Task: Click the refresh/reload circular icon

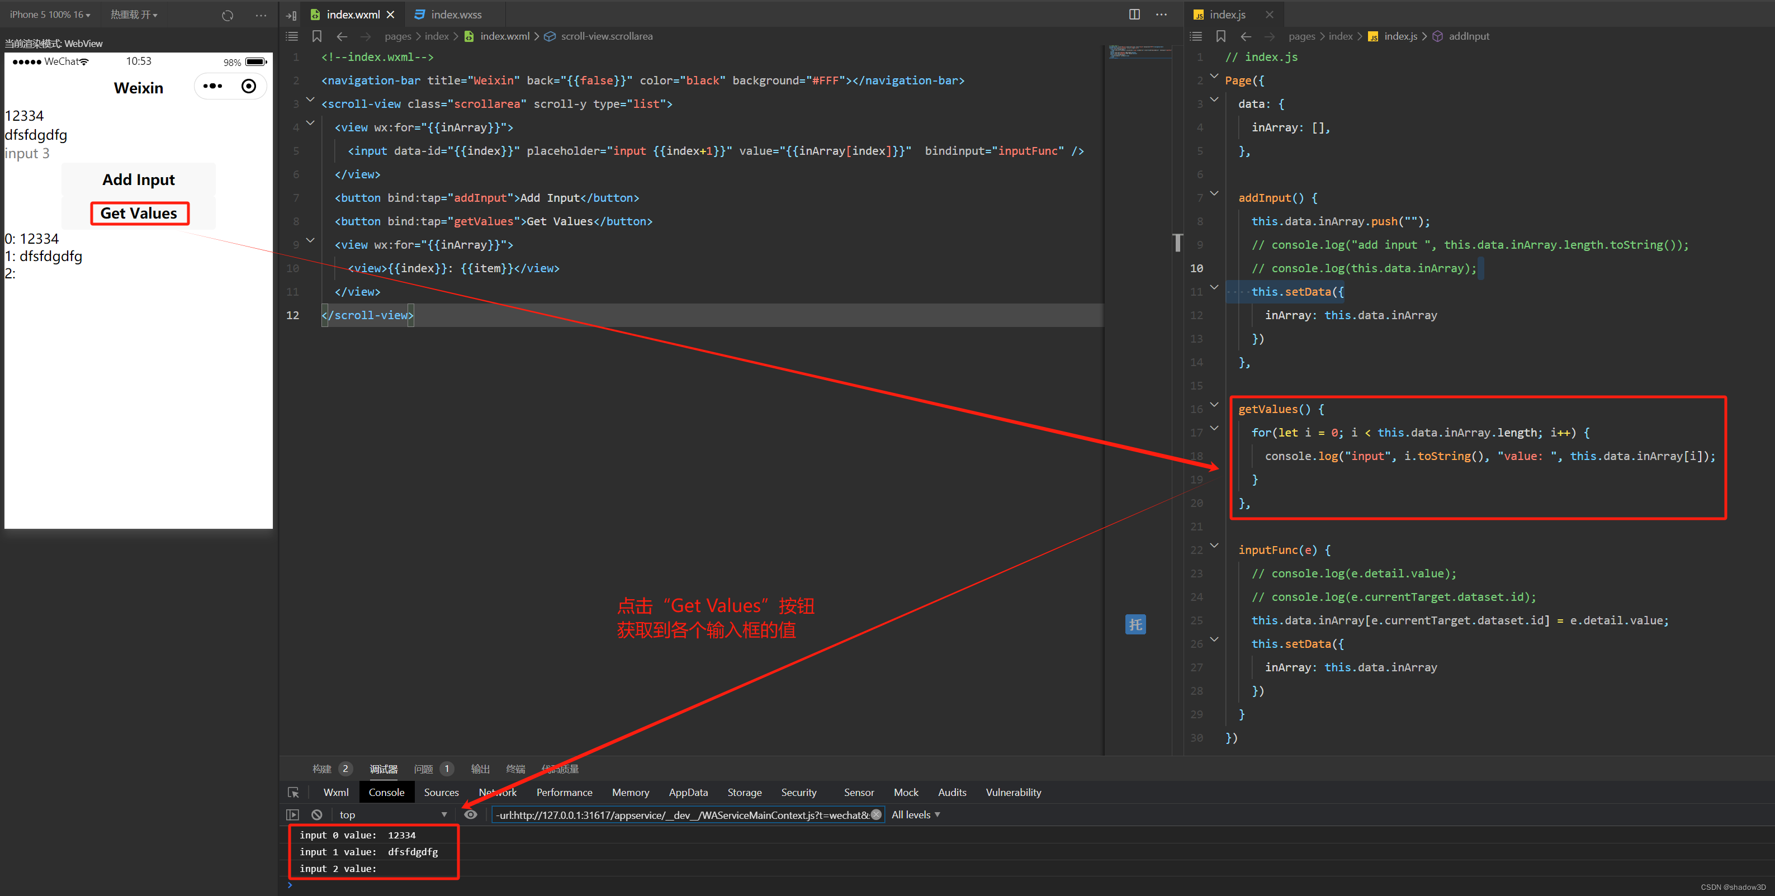Action: pyautogui.click(x=224, y=14)
